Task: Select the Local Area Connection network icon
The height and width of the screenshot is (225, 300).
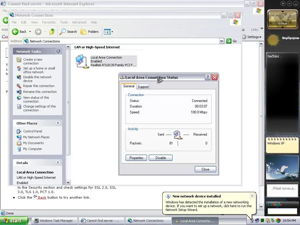Action: pyautogui.click(x=82, y=61)
